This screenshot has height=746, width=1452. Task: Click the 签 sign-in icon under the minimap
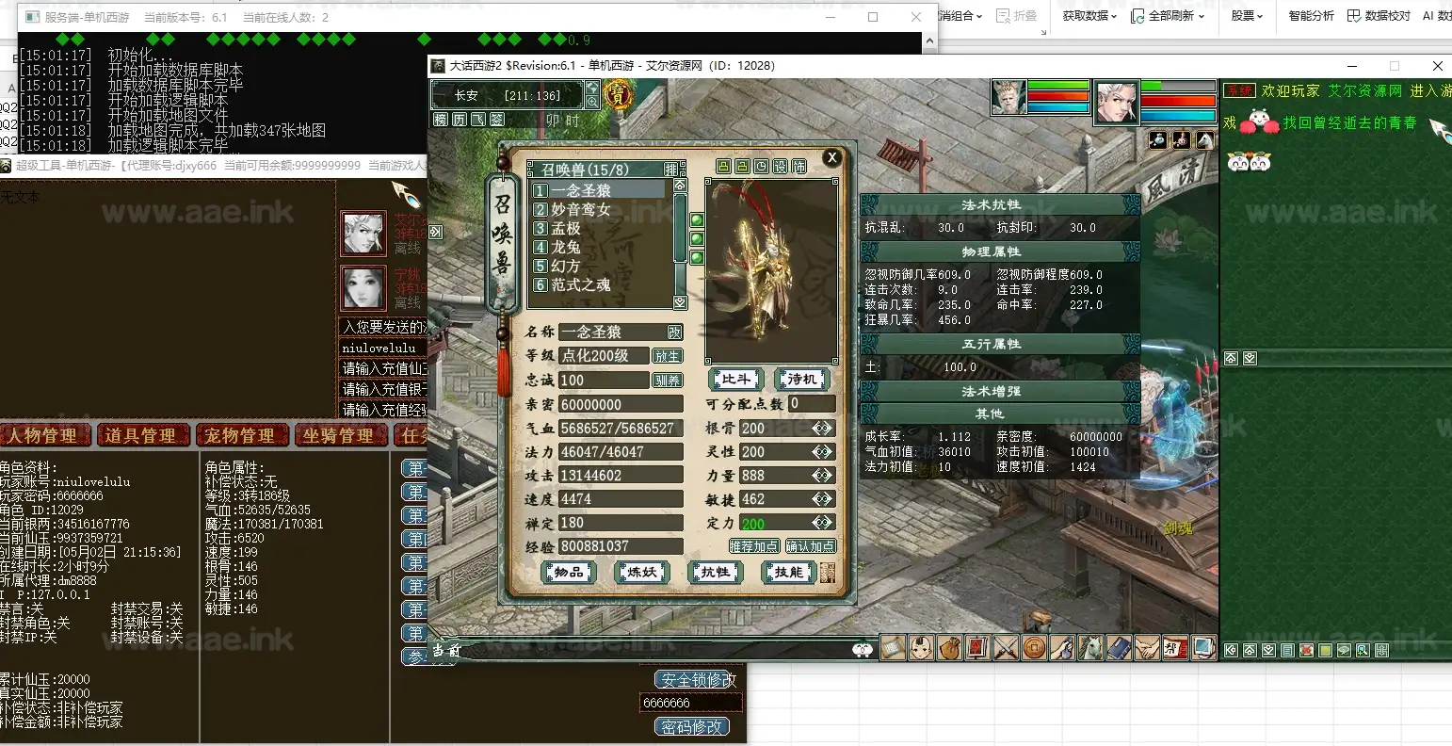497,120
